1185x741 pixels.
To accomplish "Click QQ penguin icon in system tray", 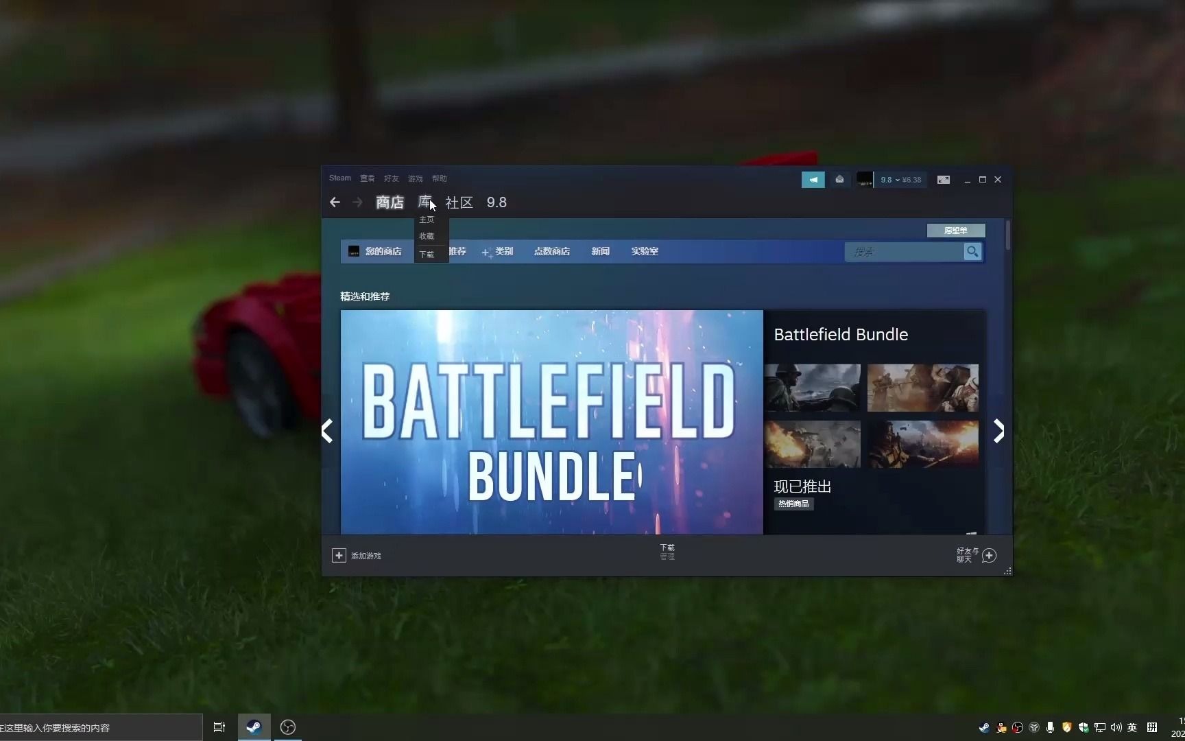I will pyautogui.click(x=1001, y=727).
